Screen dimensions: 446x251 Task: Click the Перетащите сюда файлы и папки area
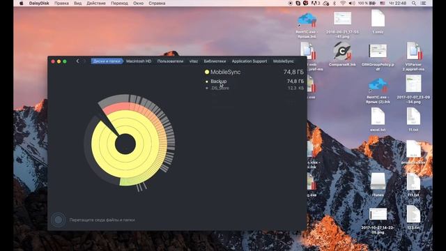(102, 220)
